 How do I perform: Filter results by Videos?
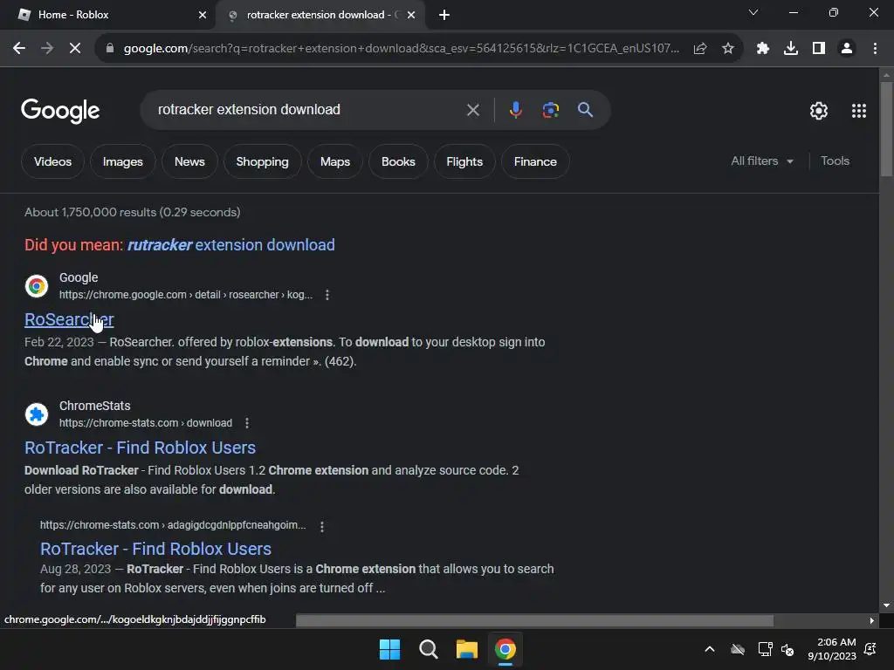point(52,161)
